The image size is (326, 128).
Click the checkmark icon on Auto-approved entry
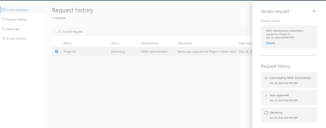tap(266, 96)
